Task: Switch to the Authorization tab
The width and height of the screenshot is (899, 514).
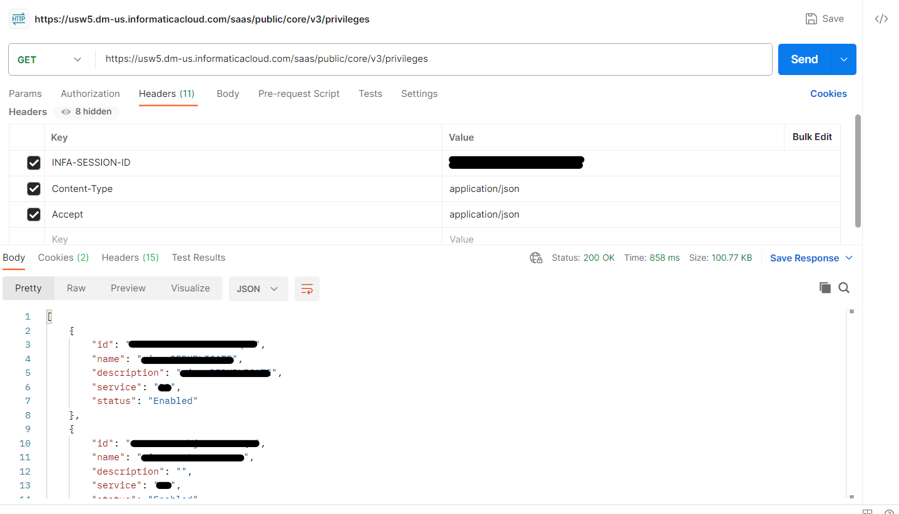Action: coord(90,94)
